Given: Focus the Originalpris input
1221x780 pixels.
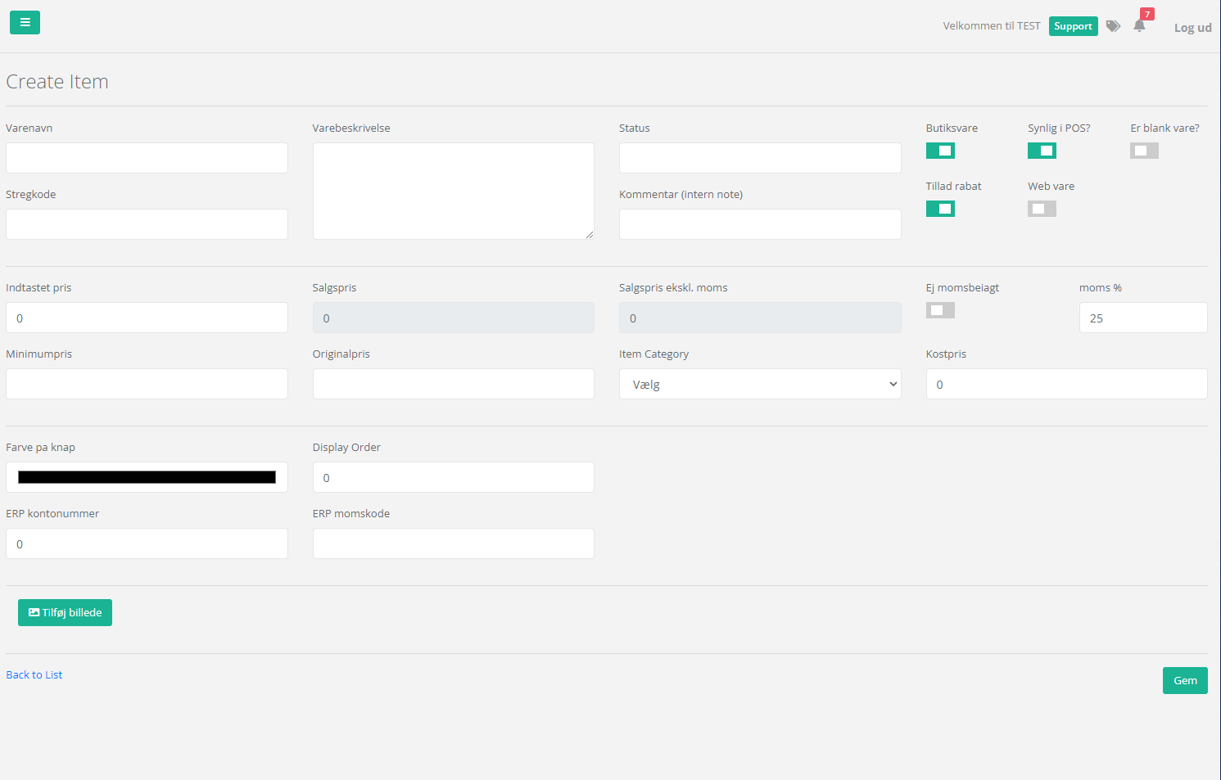Looking at the screenshot, I should [454, 384].
